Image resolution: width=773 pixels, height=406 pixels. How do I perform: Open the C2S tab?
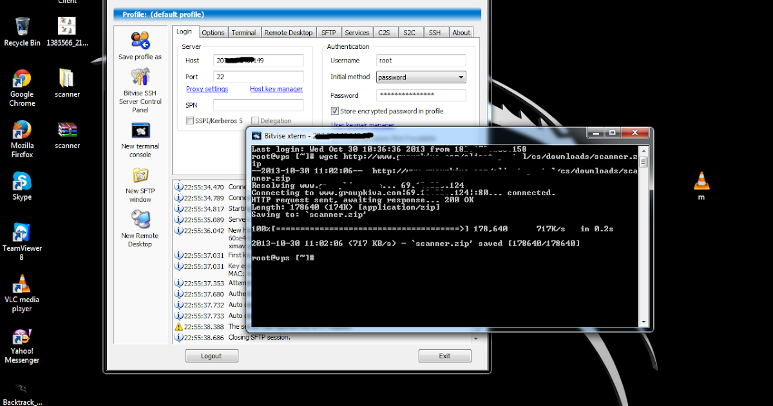385,32
